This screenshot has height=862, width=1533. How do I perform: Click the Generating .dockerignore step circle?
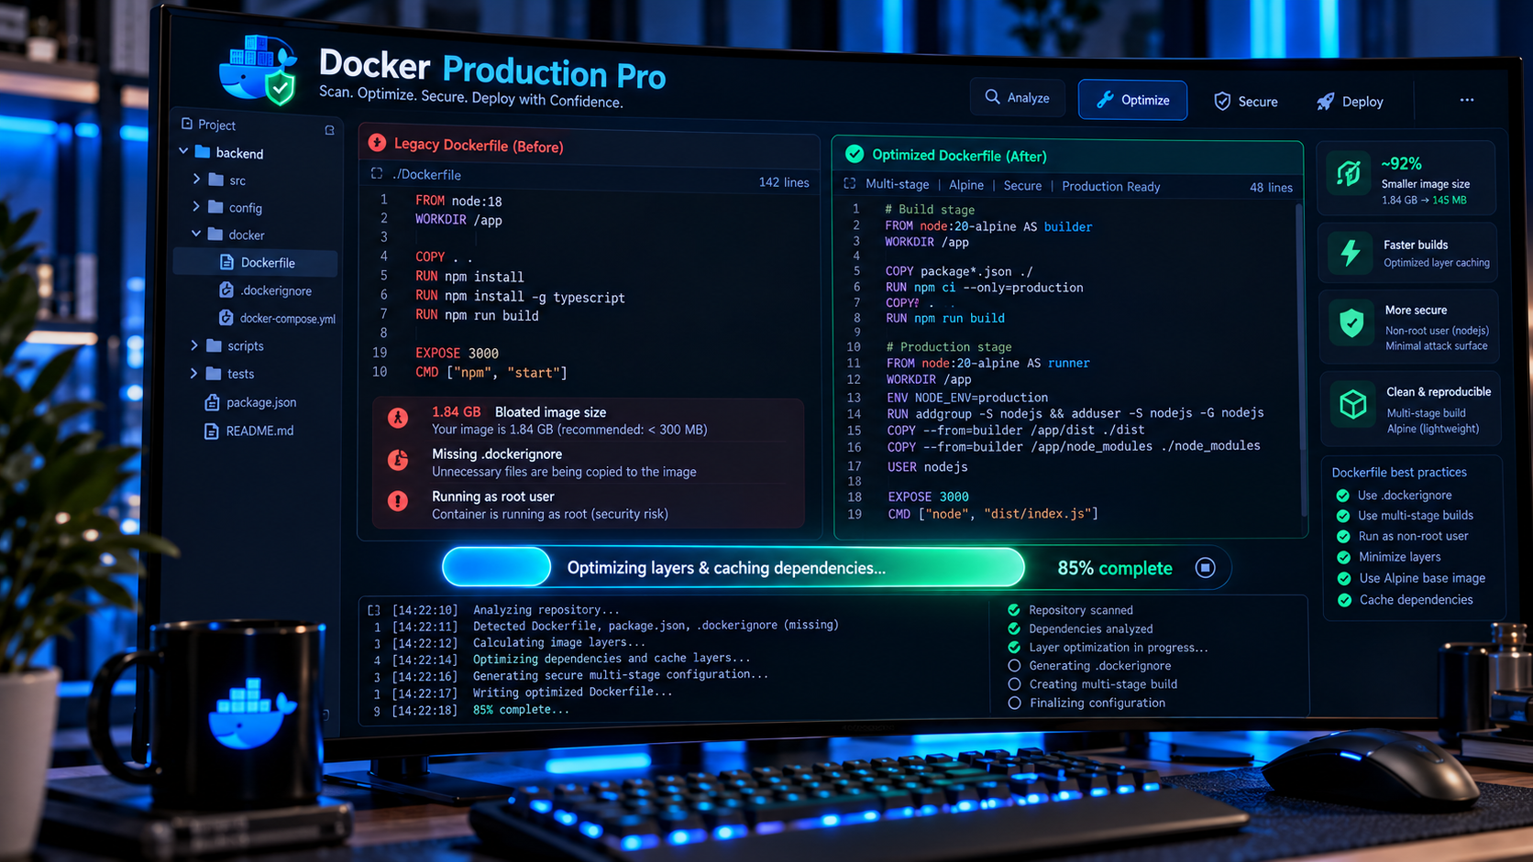[x=1014, y=665]
